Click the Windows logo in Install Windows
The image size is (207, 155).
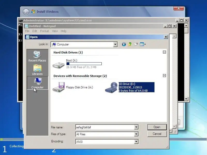(33, 11)
